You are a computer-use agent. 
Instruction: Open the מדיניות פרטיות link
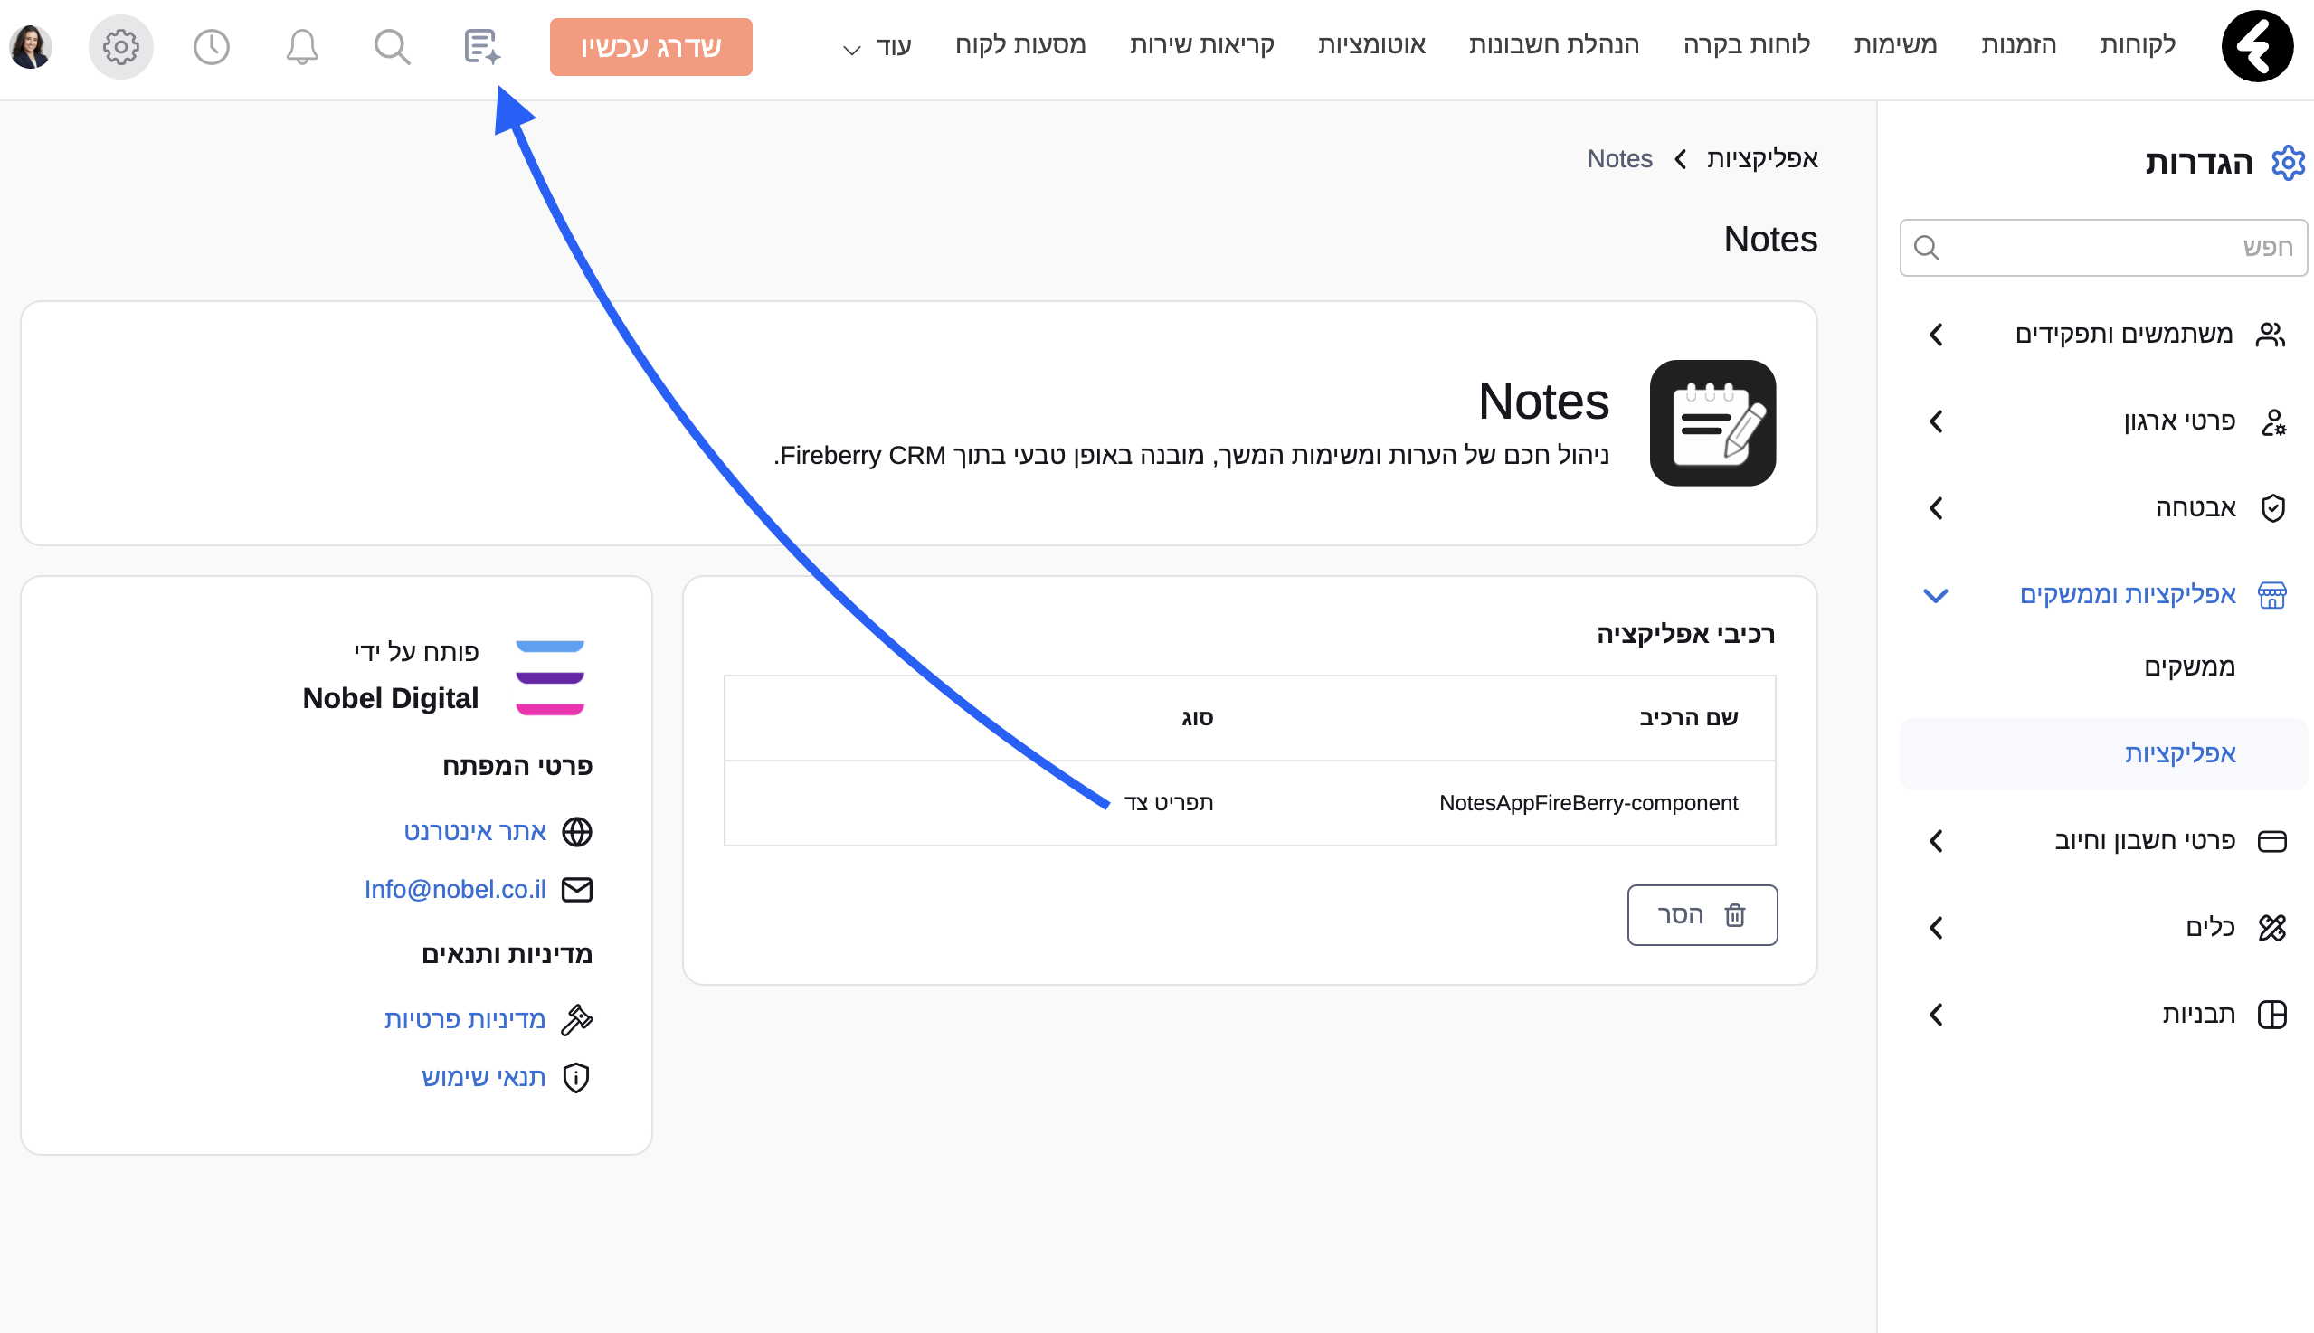coord(464,1018)
